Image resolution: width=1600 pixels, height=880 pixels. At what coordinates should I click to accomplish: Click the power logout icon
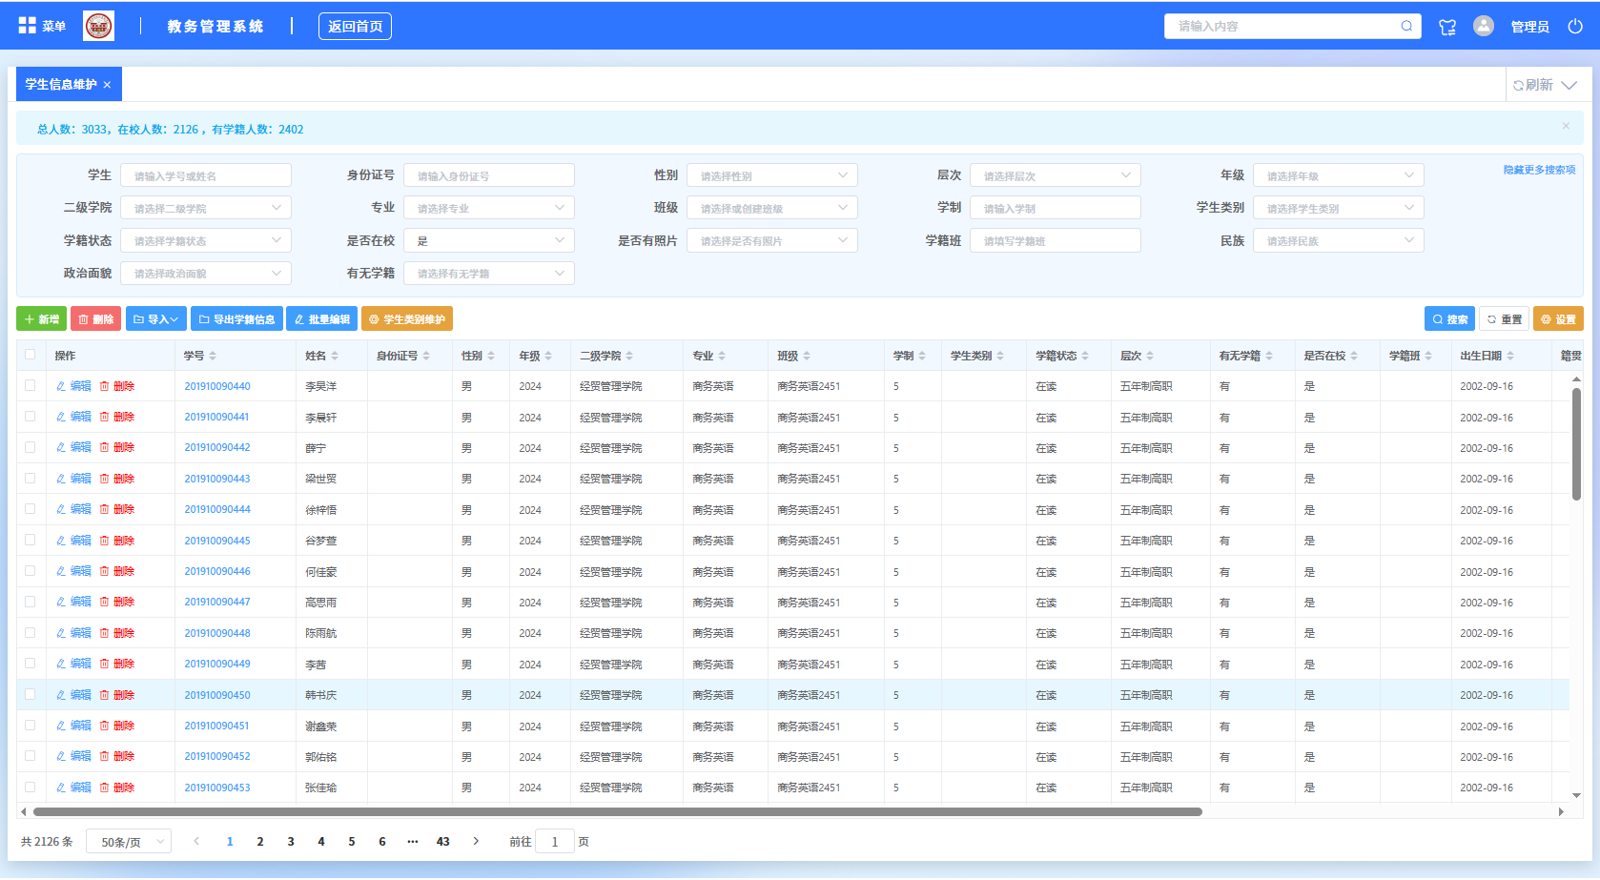[x=1575, y=26]
